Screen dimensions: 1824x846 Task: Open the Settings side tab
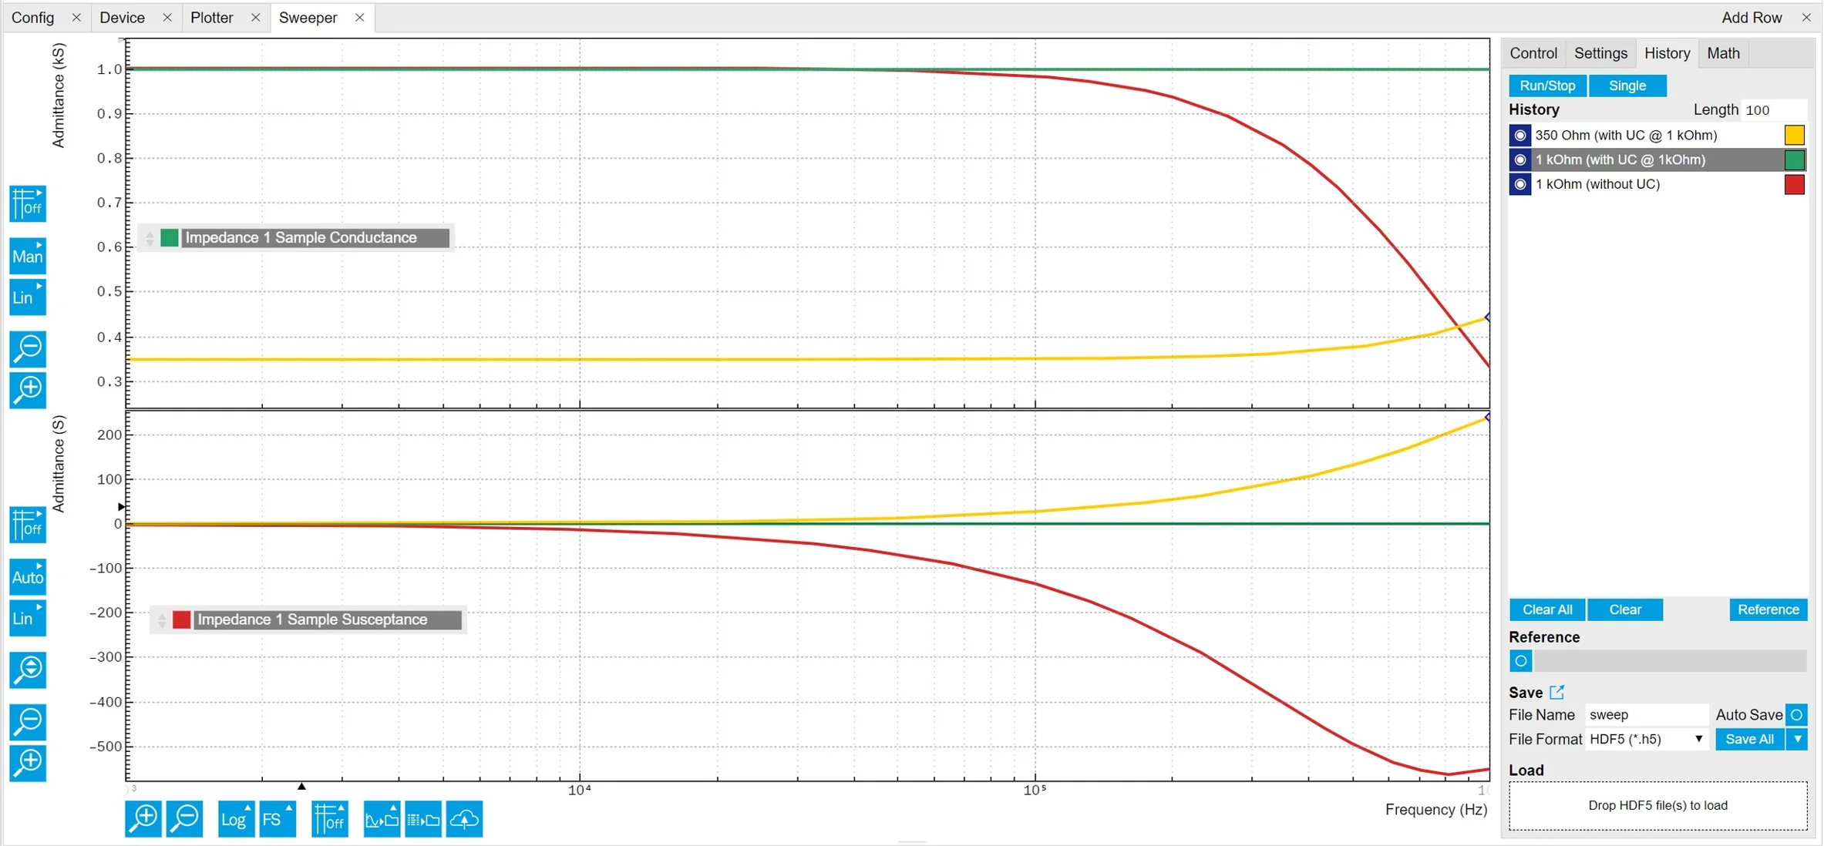point(1600,53)
